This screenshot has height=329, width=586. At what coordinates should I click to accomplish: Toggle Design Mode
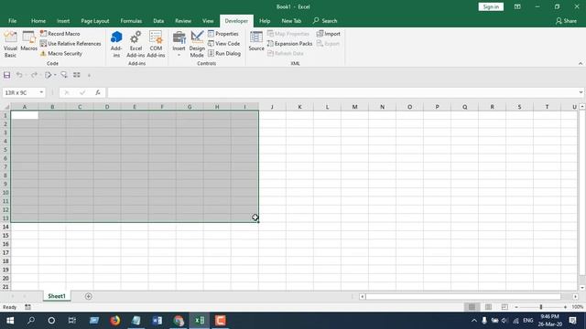pos(197,44)
